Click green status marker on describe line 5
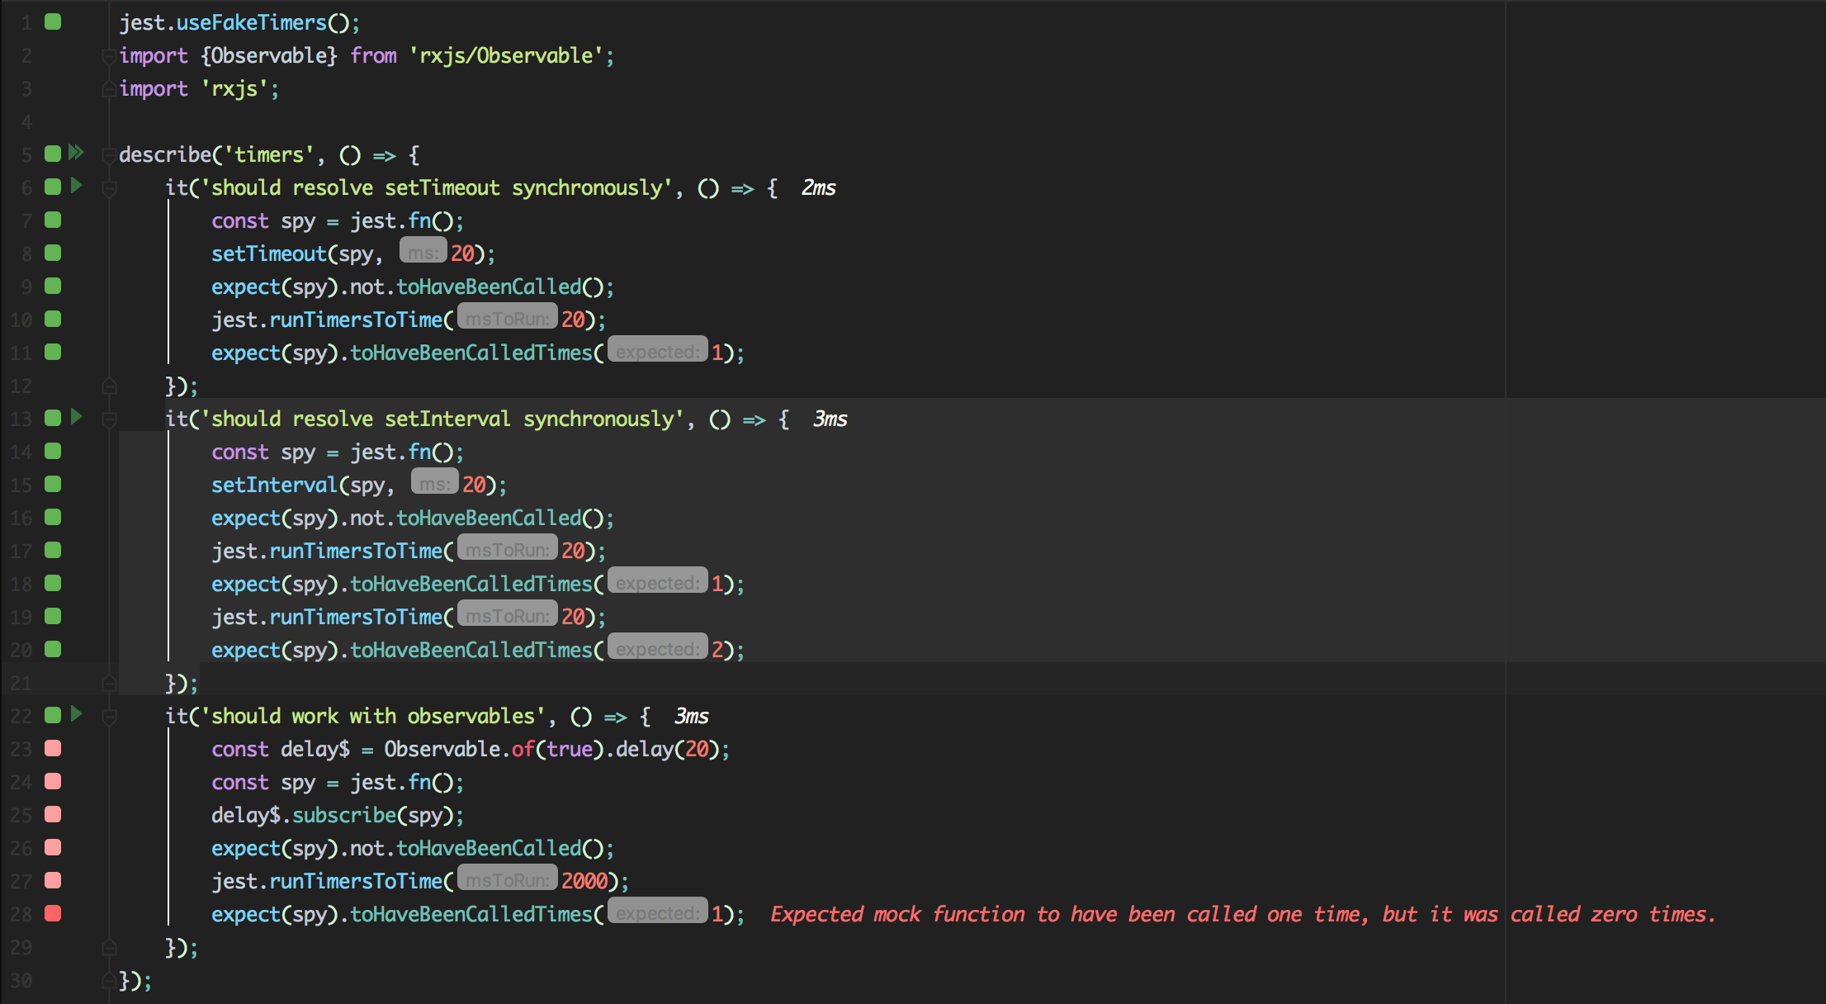This screenshot has height=1004, width=1826. (x=53, y=154)
